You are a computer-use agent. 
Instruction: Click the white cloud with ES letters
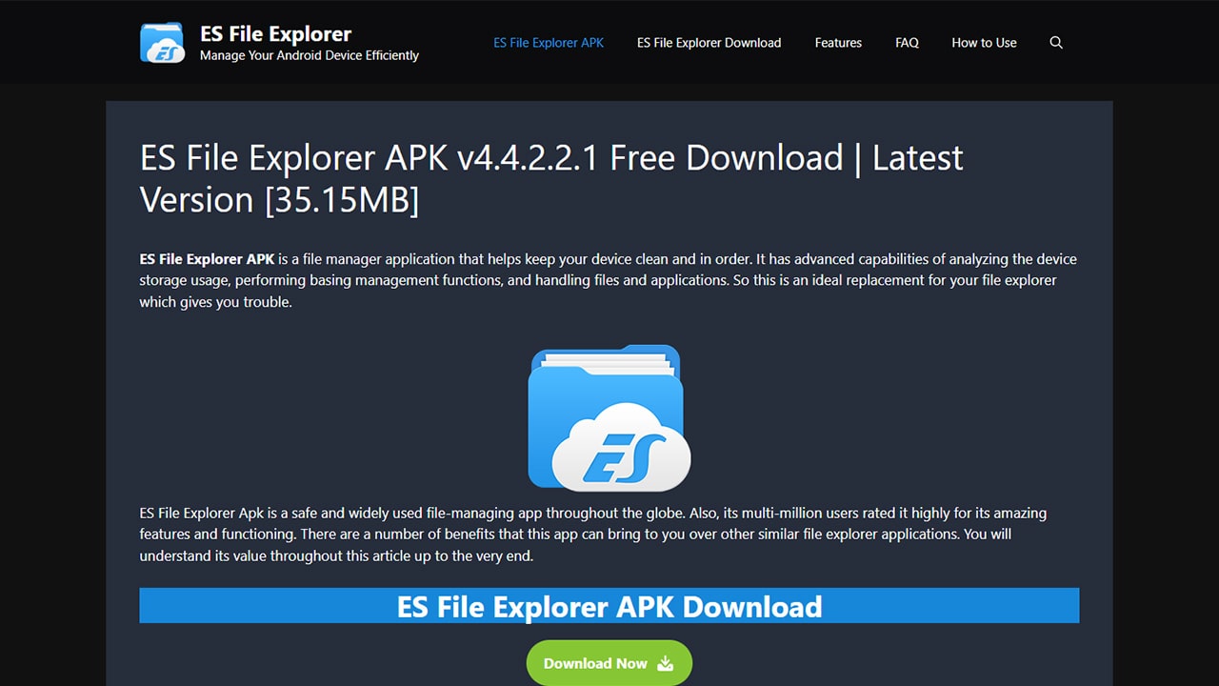point(621,446)
